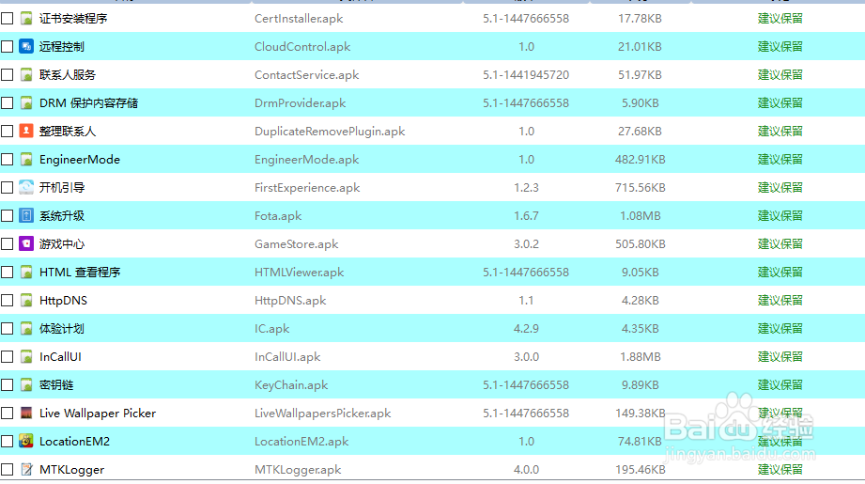Check the 证书安装程序 checkbox
865x484 pixels.
(x=8, y=18)
